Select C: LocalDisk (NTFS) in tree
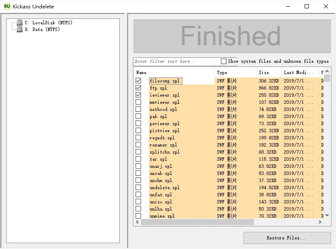The height and width of the screenshot is (249, 336). click(49, 23)
